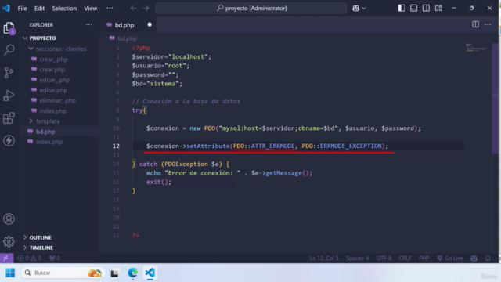Screen dimensions: 501x282
Task: Open the lightning bolt extension view
Action: point(9,141)
